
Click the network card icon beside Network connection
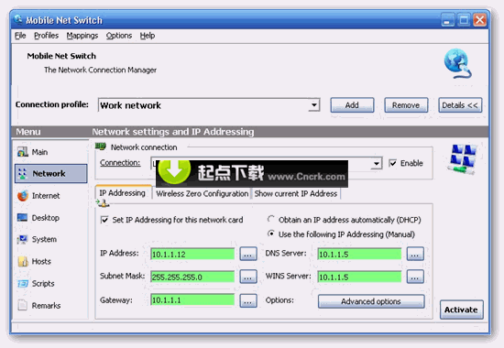point(101,147)
